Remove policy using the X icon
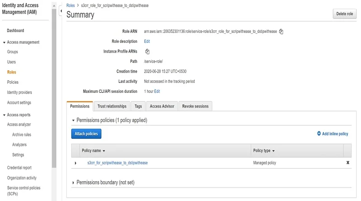 tap(347, 163)
